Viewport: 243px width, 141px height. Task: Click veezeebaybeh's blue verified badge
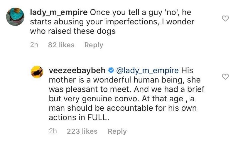pyautogui.click(x=111, y=70)
